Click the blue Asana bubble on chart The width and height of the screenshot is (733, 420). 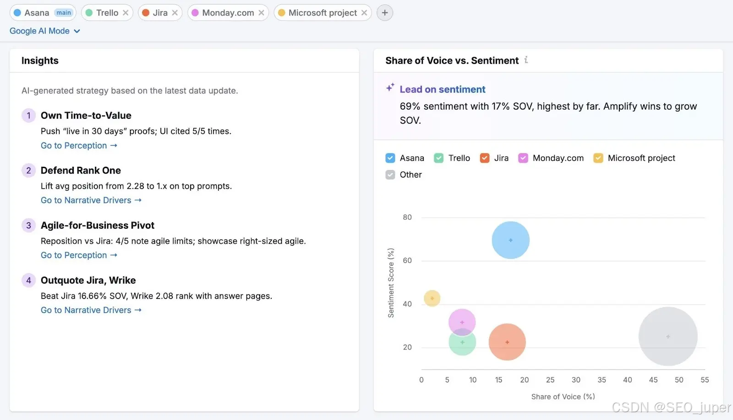510,240
